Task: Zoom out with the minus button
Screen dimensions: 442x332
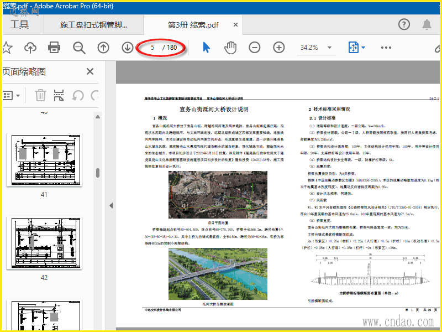Action: (x=255, y=48)
